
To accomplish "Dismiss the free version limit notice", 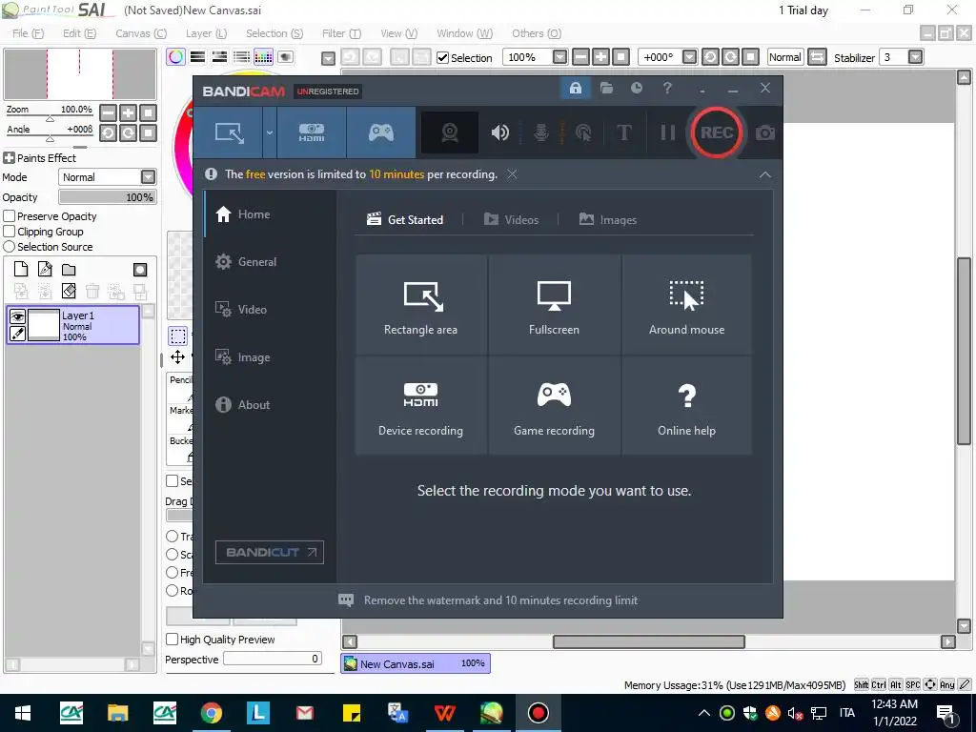I will 512,174.
